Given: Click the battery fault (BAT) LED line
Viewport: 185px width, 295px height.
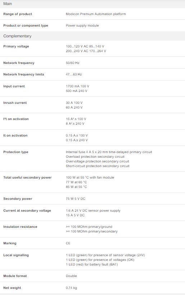Looking at the screenshot, I should coord(92,264).
